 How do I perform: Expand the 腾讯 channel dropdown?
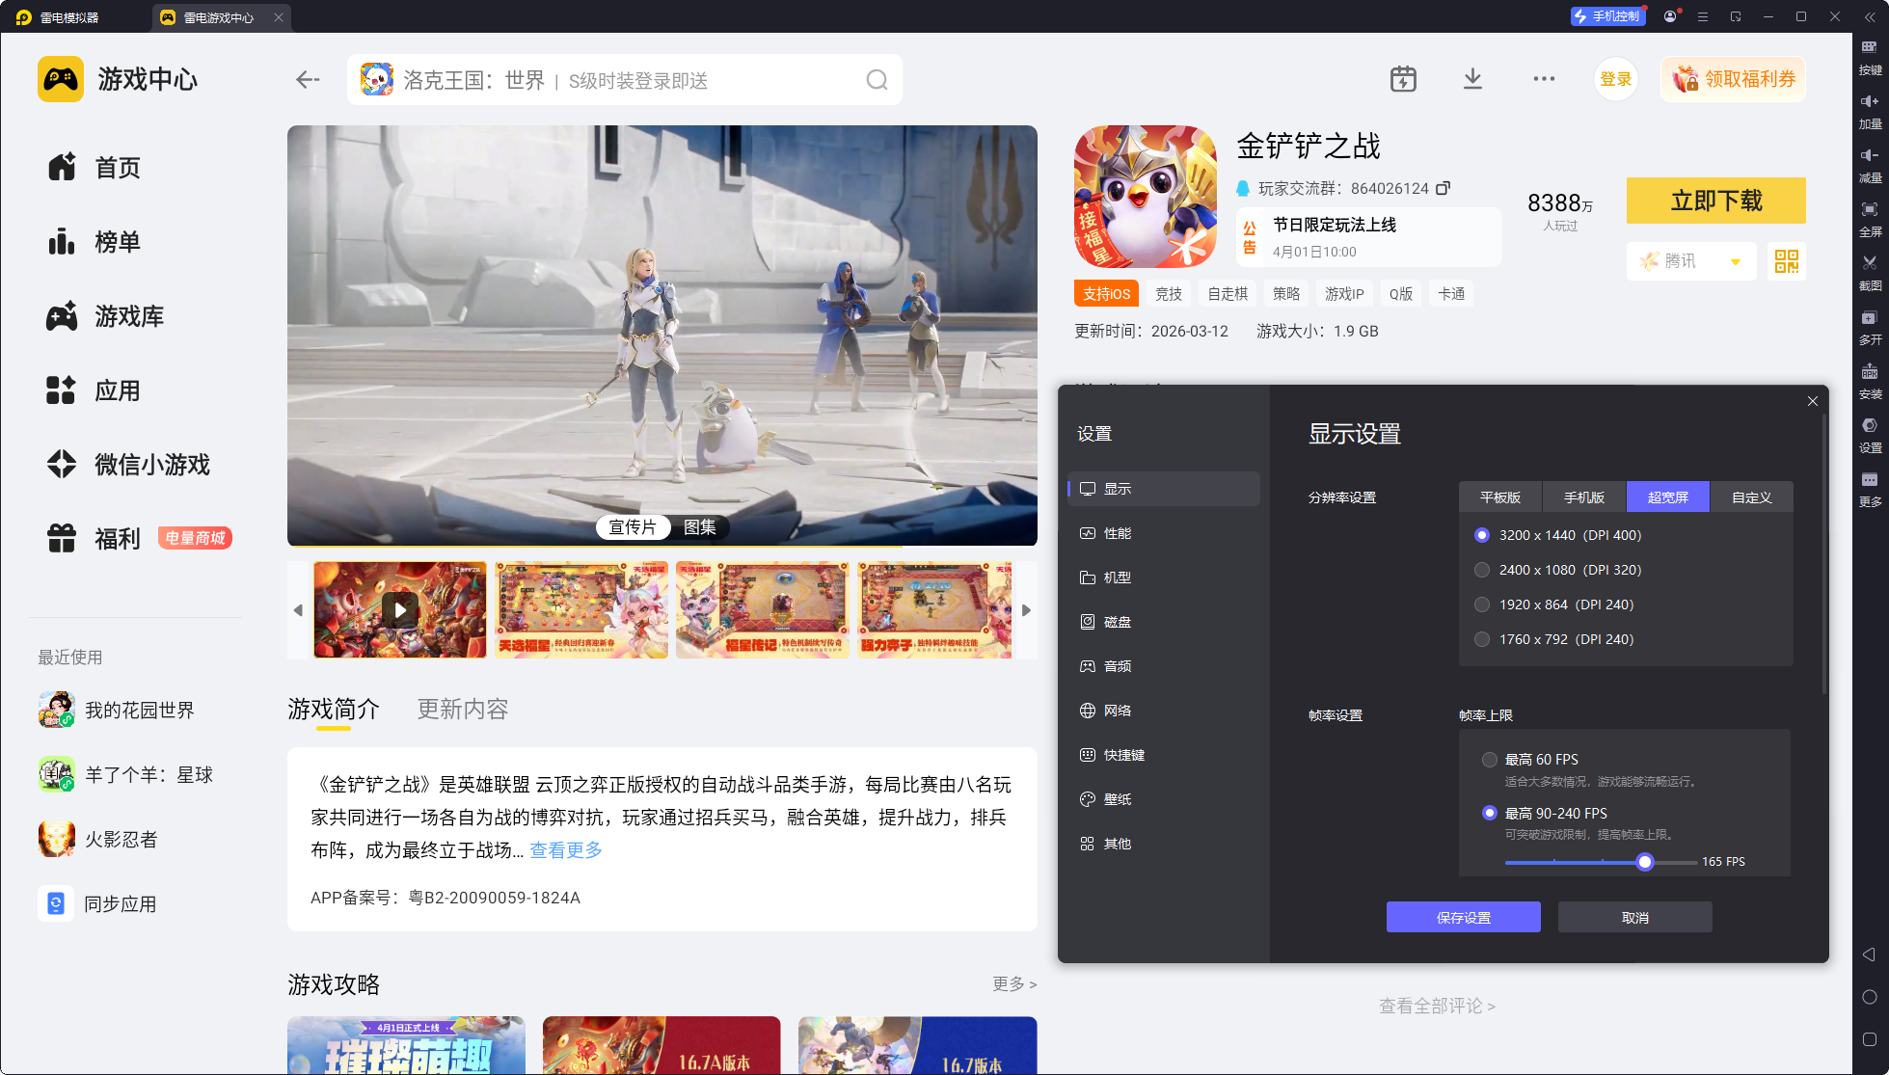(x=1735, y=261)
